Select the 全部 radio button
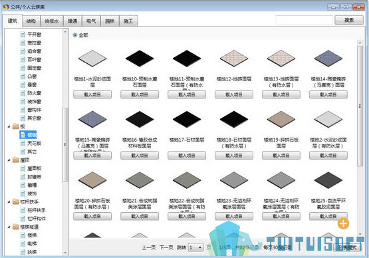Screen dimensions: 369x258 (x=75, y=35)
